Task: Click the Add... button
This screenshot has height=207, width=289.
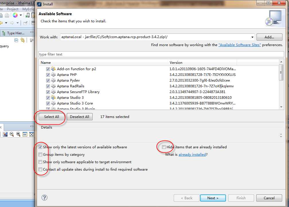Action: pos(269,37)
